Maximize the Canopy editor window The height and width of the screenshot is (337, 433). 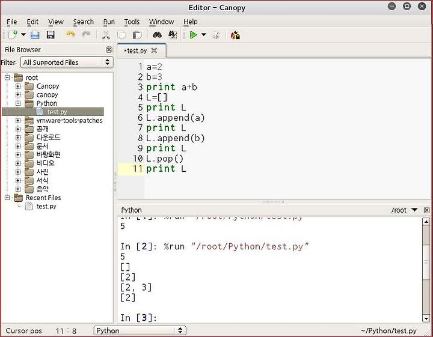(407, 7)
